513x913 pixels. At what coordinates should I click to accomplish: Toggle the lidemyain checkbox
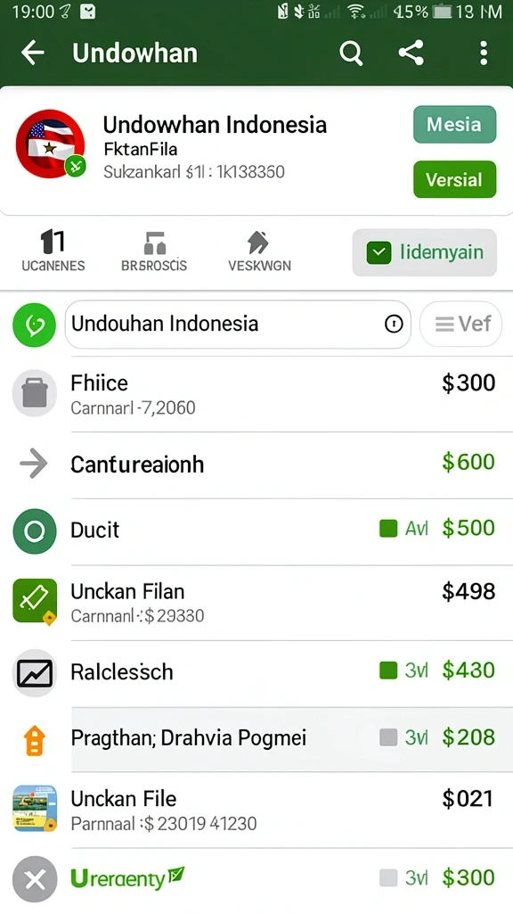379,252
